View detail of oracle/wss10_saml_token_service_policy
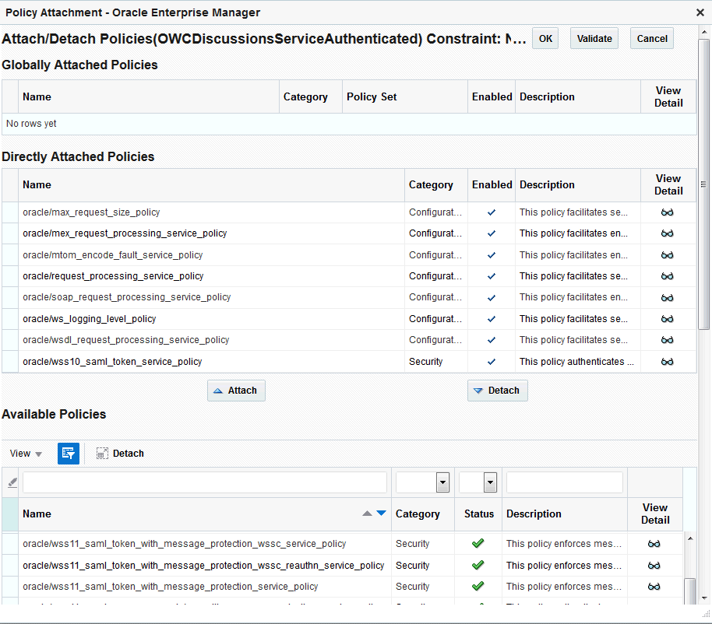The width and height of the screenshot is (712, 624). pos(668,361)
